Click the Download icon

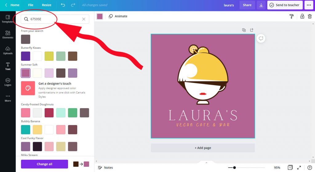point(261,5)
